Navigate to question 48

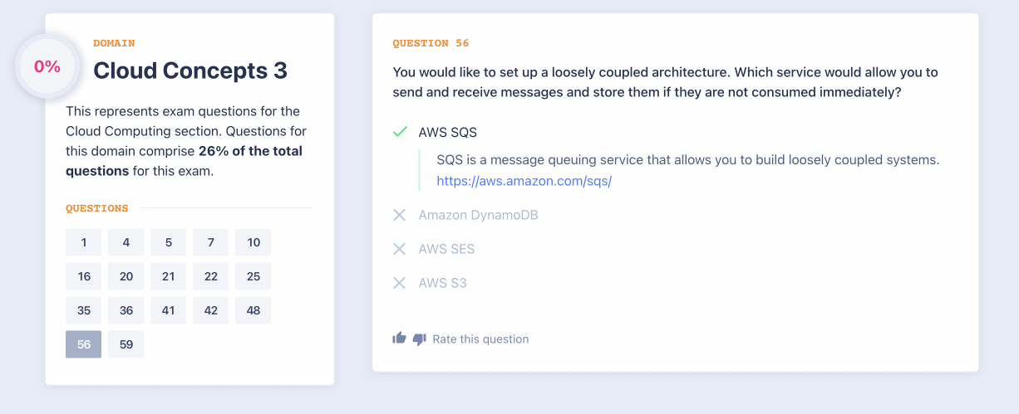tap(254, 310)
